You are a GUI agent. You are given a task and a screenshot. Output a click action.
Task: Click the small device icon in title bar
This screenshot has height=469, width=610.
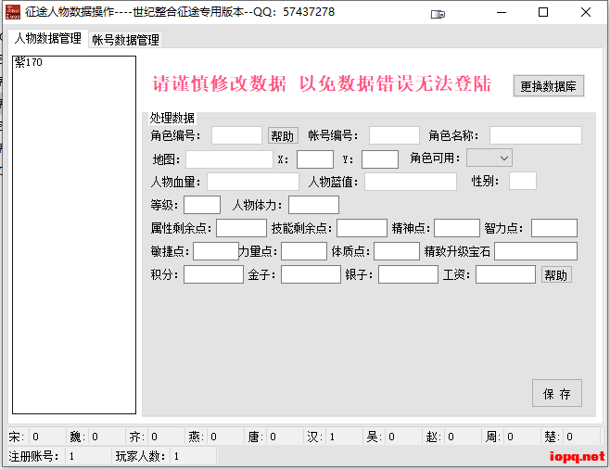(x=438, y=14)
